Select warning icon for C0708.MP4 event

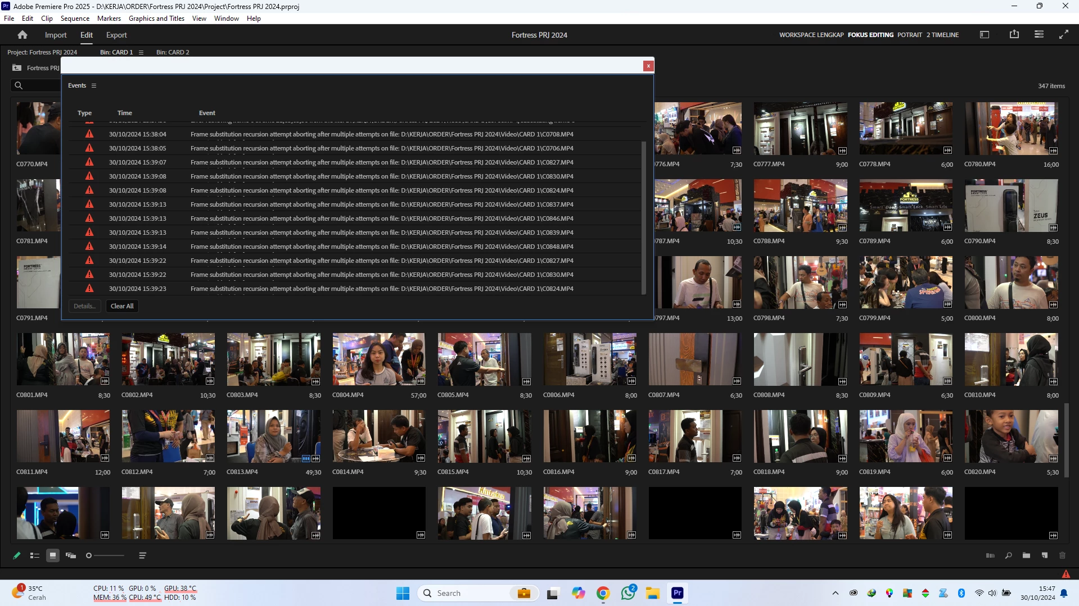89,134
